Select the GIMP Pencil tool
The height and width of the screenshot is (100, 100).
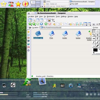tap(94, 42)
